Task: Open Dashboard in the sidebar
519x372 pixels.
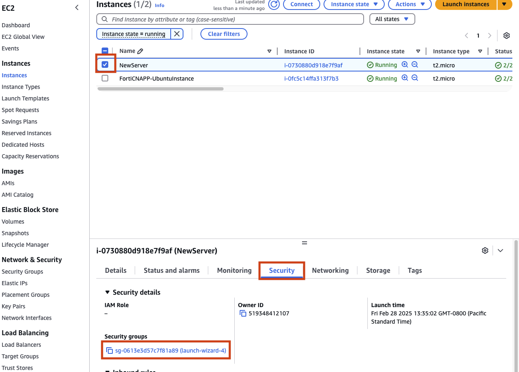Action: pos(16,25)
